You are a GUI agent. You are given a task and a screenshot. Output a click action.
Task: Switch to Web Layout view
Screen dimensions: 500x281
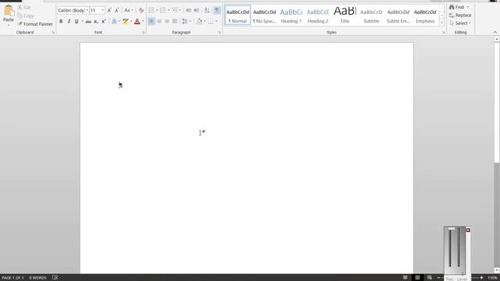(430, 278)
